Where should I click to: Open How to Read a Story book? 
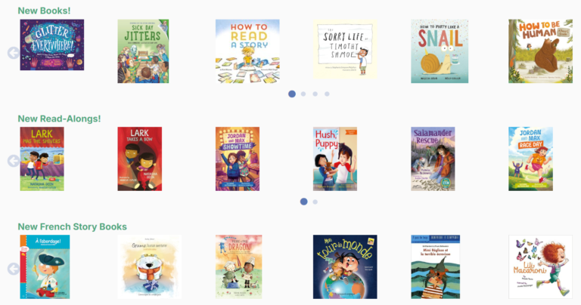(x=247, y=51)
